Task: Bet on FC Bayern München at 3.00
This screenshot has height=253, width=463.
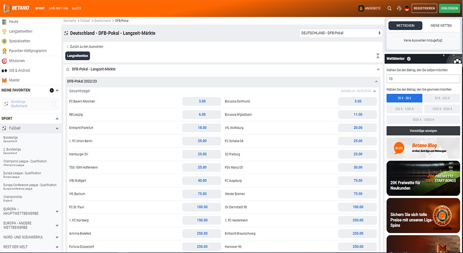Action: (x=202, y=101)
